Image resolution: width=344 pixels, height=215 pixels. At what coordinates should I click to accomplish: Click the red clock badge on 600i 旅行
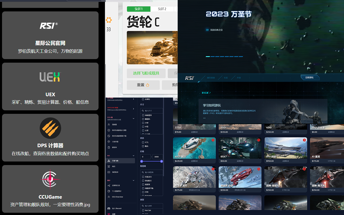point(213,140)
